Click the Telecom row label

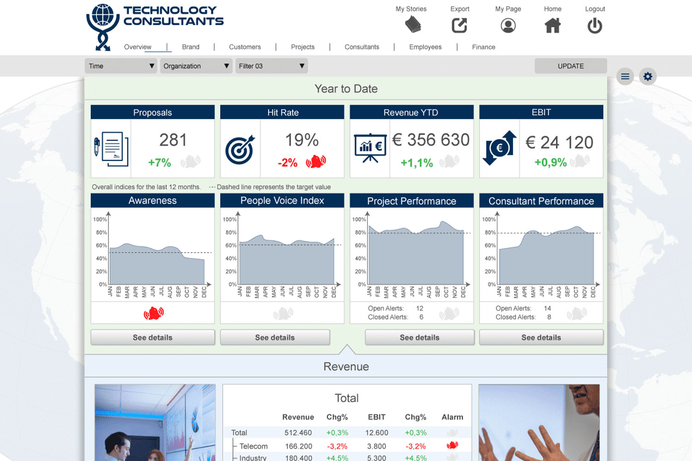pos(253,446)
